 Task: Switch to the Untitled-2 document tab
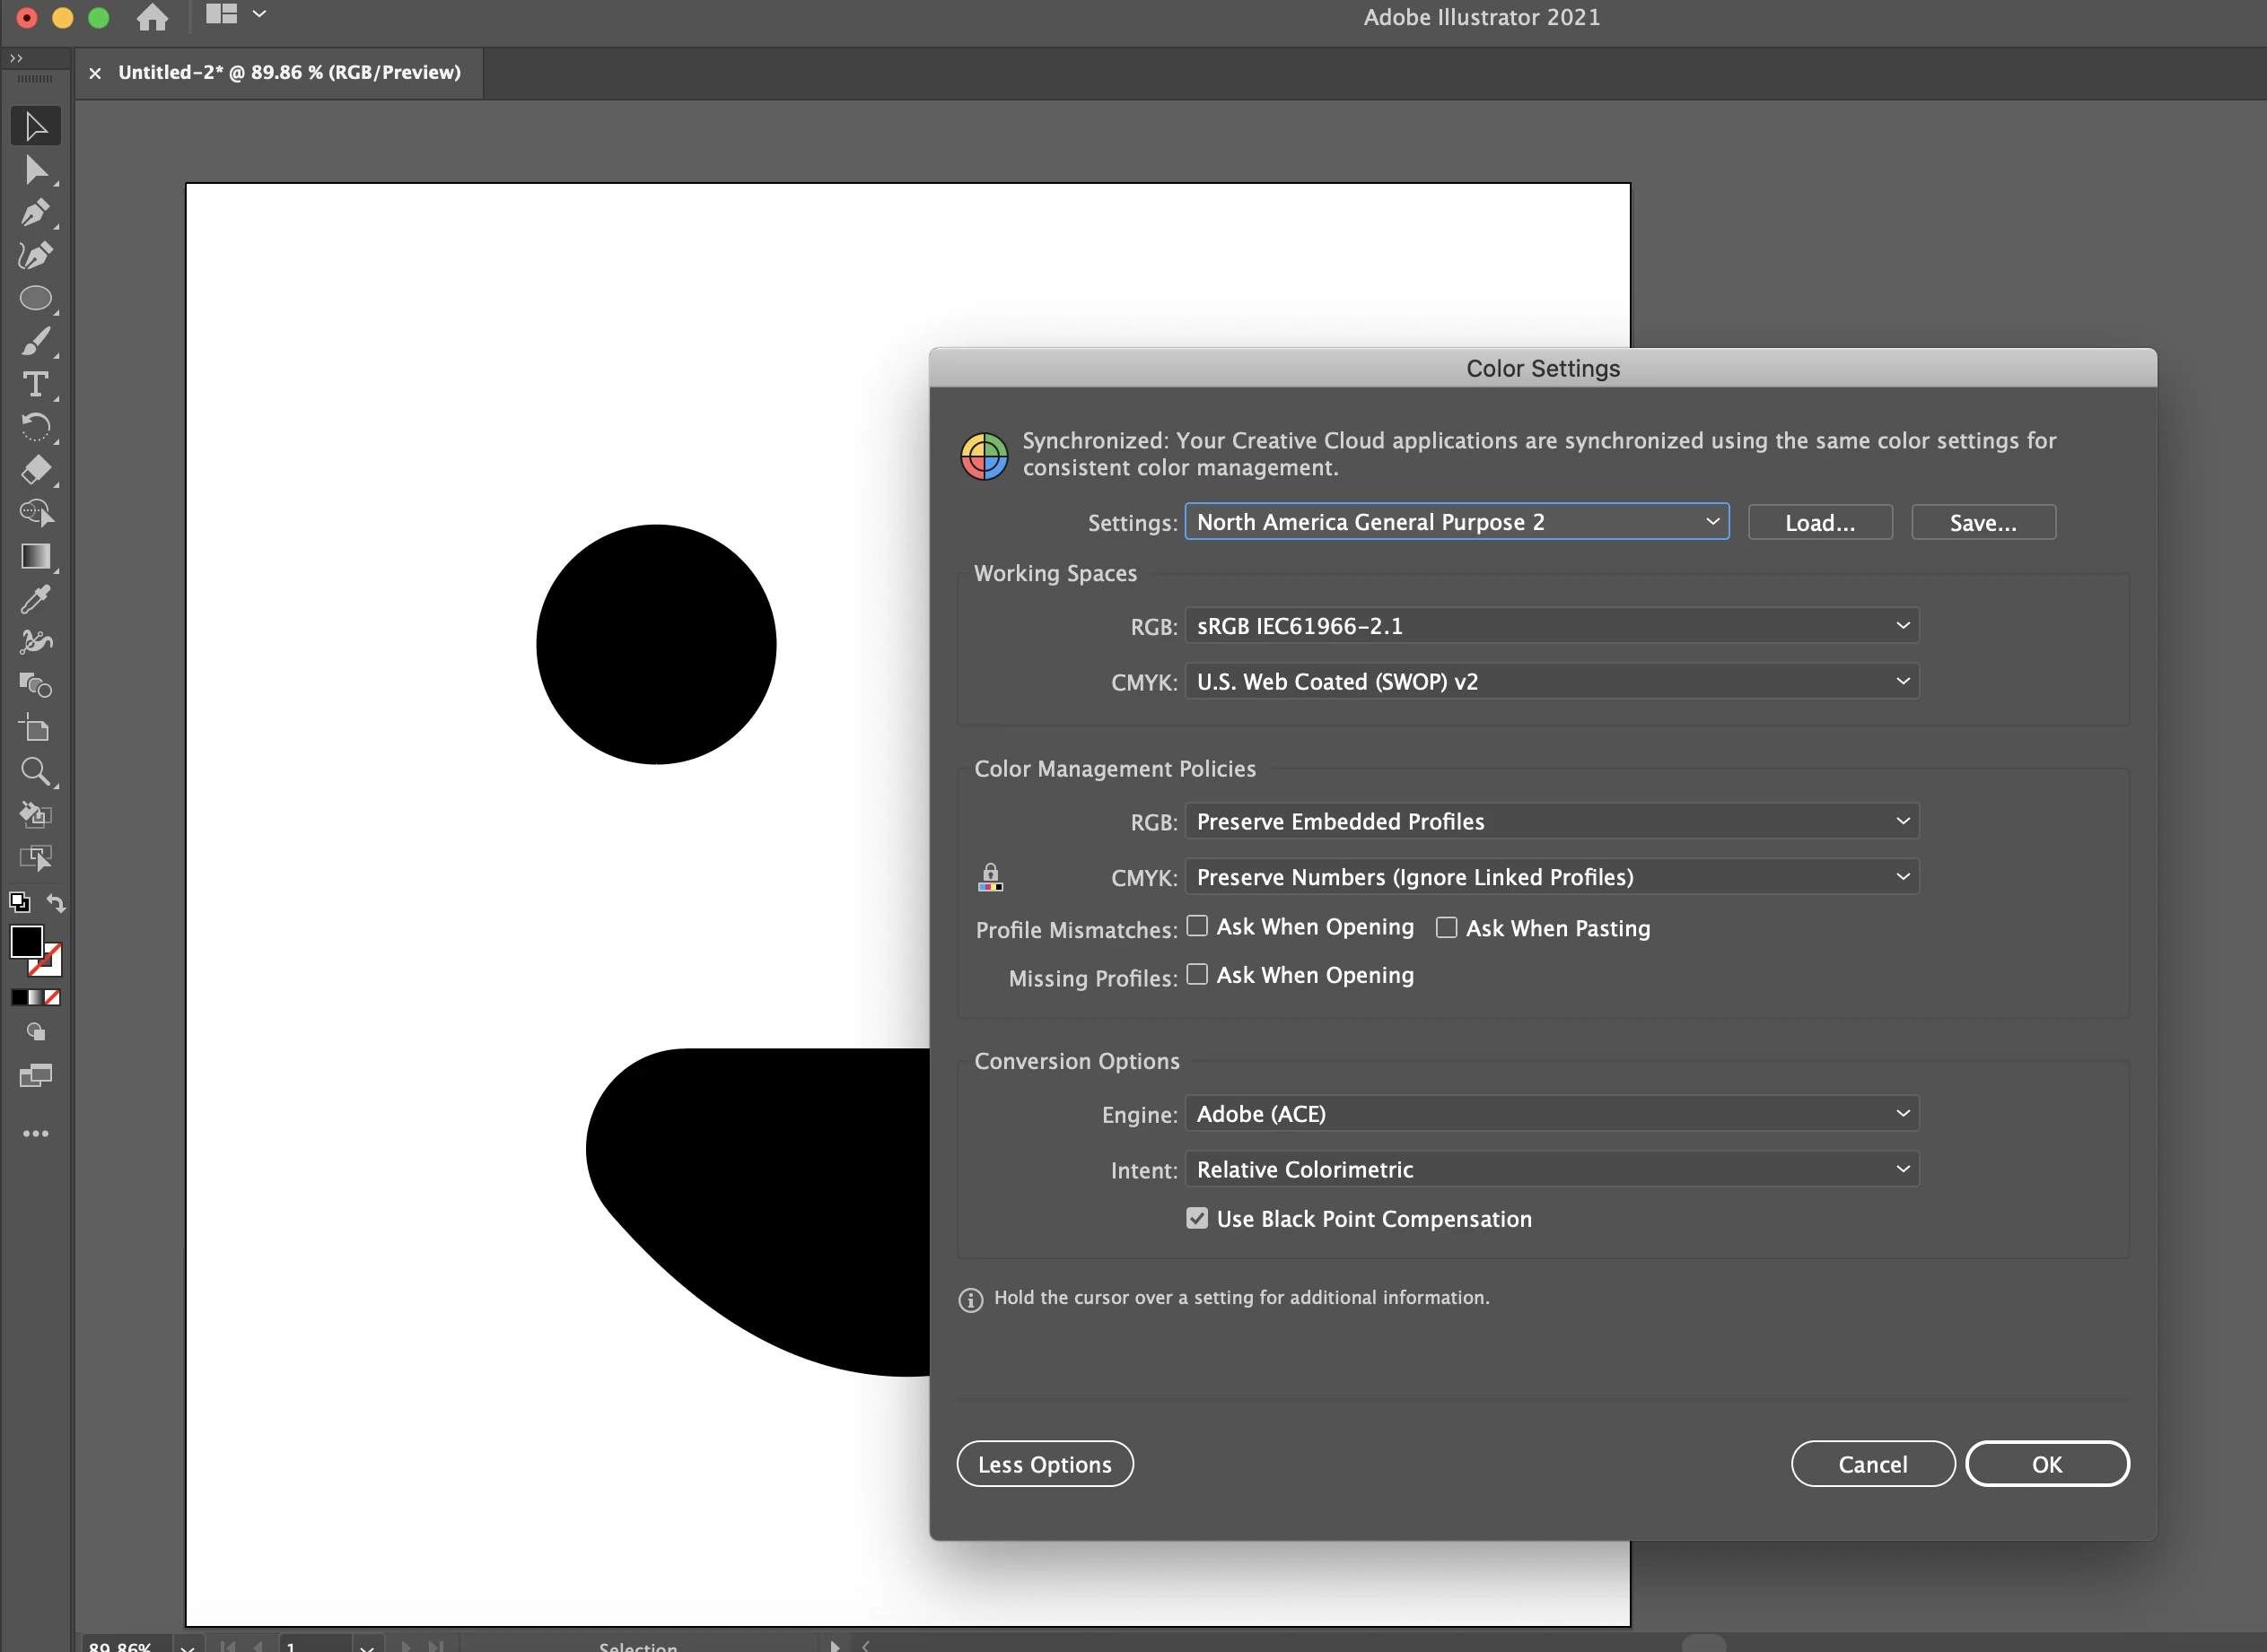(289, 73)
